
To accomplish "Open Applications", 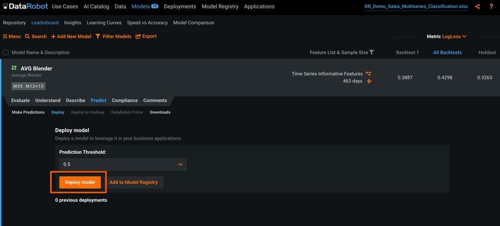I will [259, 6].
